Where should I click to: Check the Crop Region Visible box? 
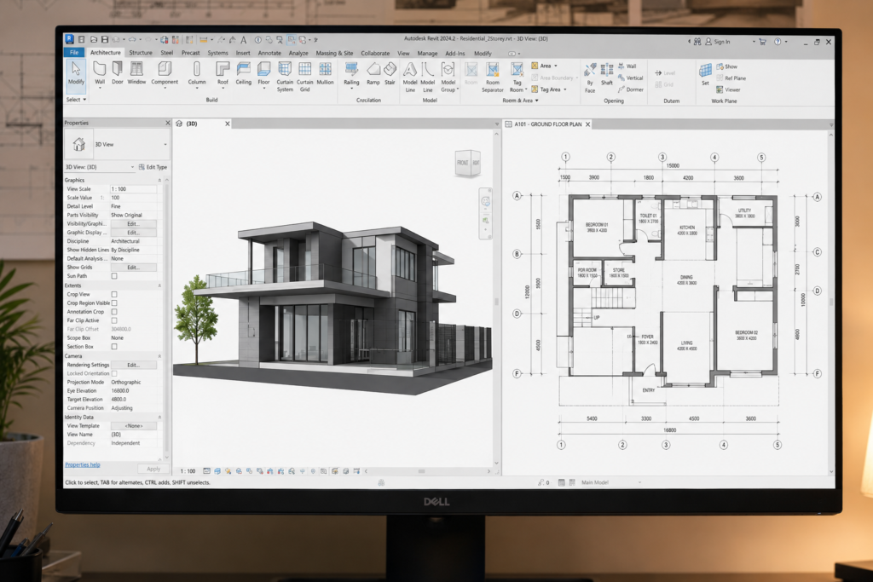click(x=114, y=303)
